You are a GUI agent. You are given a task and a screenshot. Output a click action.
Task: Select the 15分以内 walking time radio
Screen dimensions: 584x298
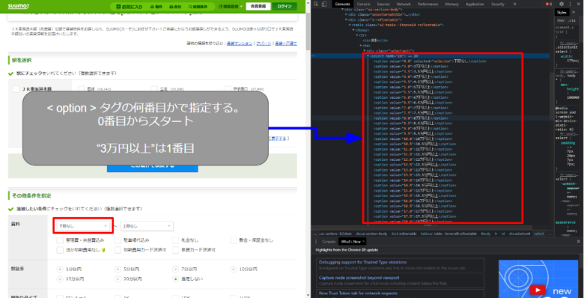(60, 279)
